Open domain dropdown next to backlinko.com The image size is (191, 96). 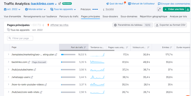[x=56, y=4]
